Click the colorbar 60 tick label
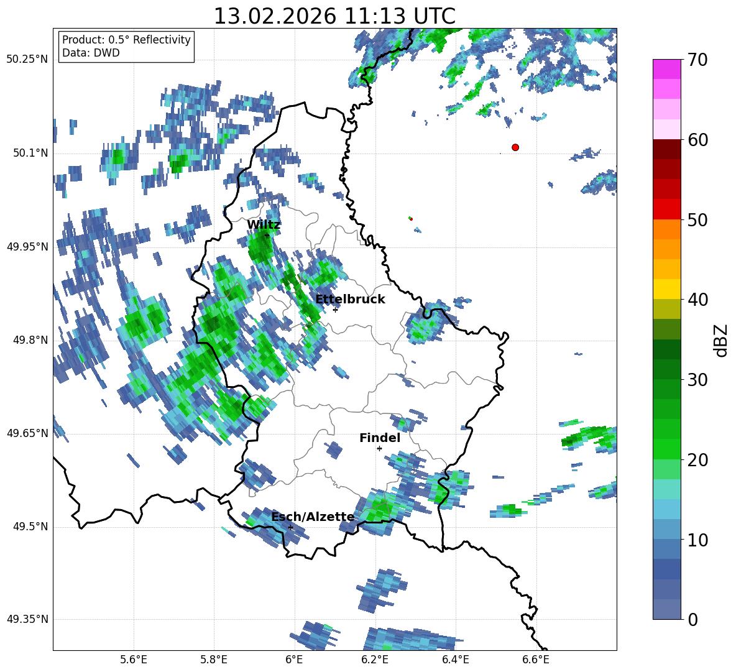The width and height of the screenshot is (736, 672). [697, 140]
